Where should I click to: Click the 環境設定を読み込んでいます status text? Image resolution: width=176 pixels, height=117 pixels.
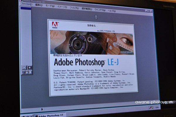(x=69, y=56)
